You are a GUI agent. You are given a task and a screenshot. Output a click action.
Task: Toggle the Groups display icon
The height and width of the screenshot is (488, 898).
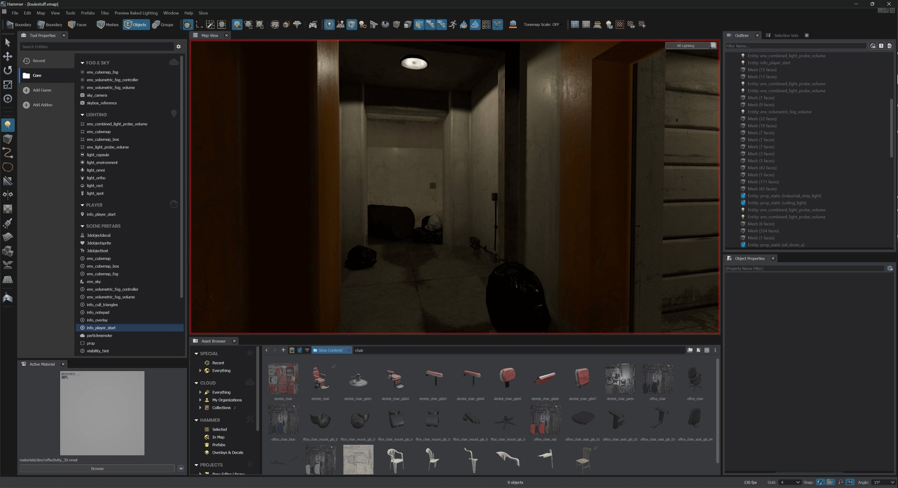tap(162, 24)
